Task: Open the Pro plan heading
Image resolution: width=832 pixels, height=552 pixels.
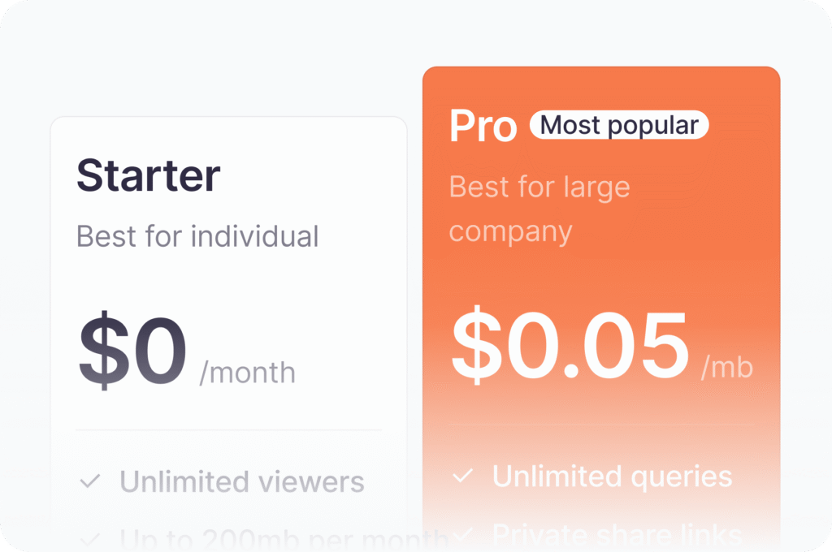Action: click(x=483, y=126)
